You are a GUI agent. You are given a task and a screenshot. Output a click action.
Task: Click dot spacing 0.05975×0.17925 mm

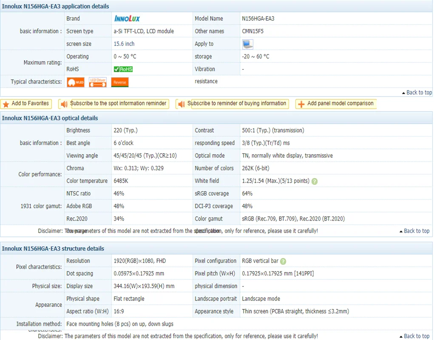pos(139,274)
